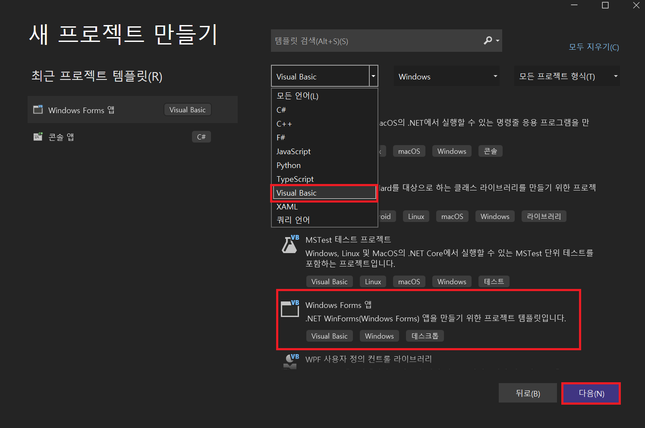Click the Windows tag beside the 콘솔 tag
Image resolution: width=645 pixels, height=428 pixels.
[x=452, y=151]
